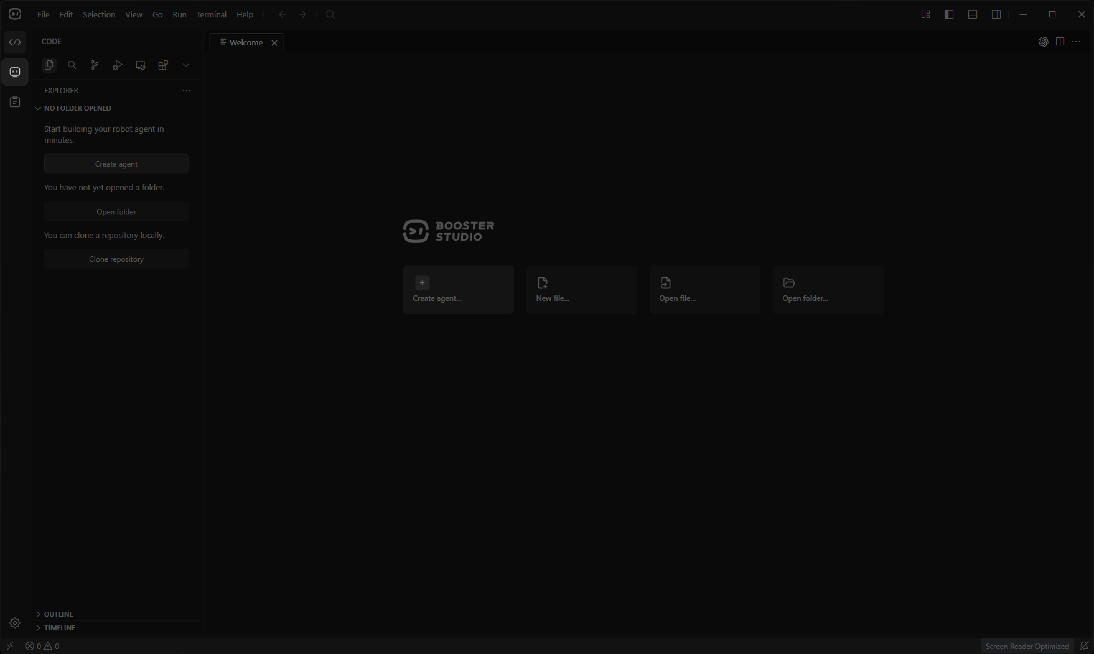Click the Create agent button in the Explorer
The image size is (1094, 654).
pyautogui.click(x=116, y=164)
